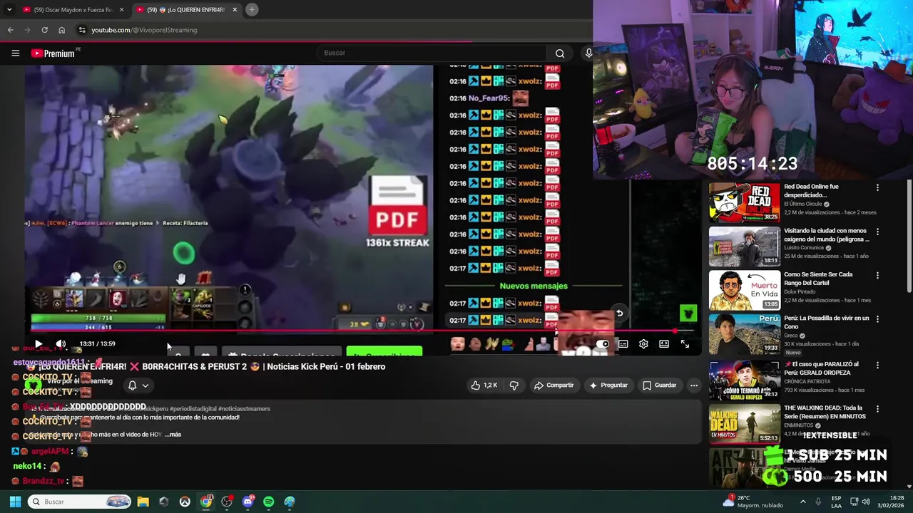
Task: Click the YouTube search magnifier button
Action: coord(560,53)
